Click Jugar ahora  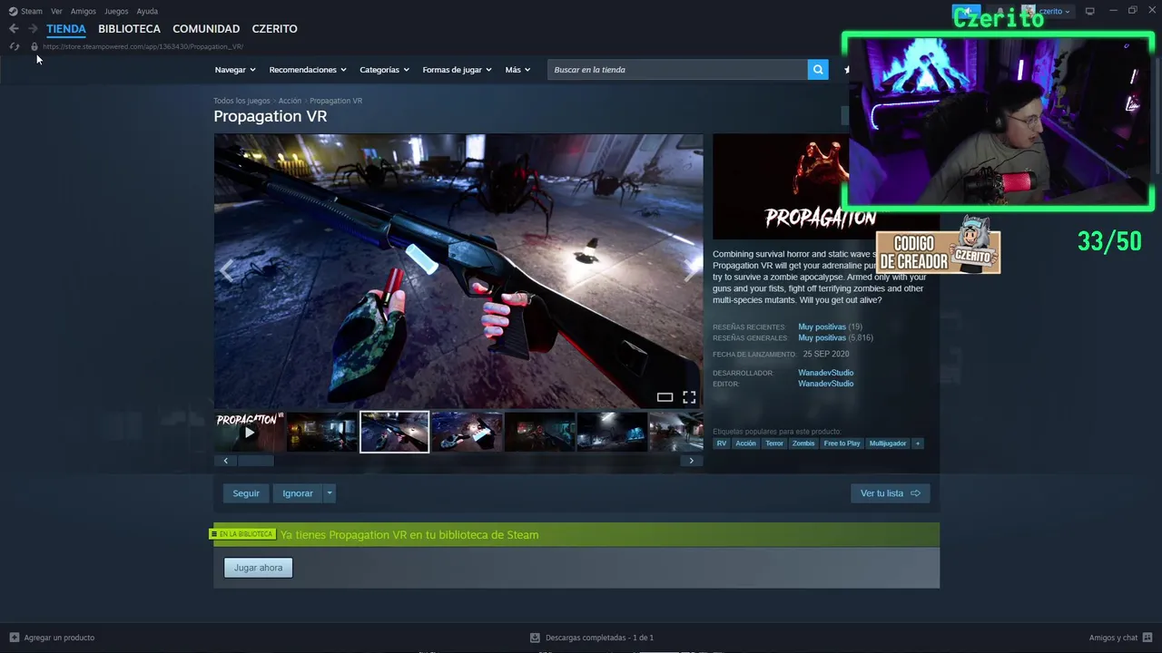259,568
